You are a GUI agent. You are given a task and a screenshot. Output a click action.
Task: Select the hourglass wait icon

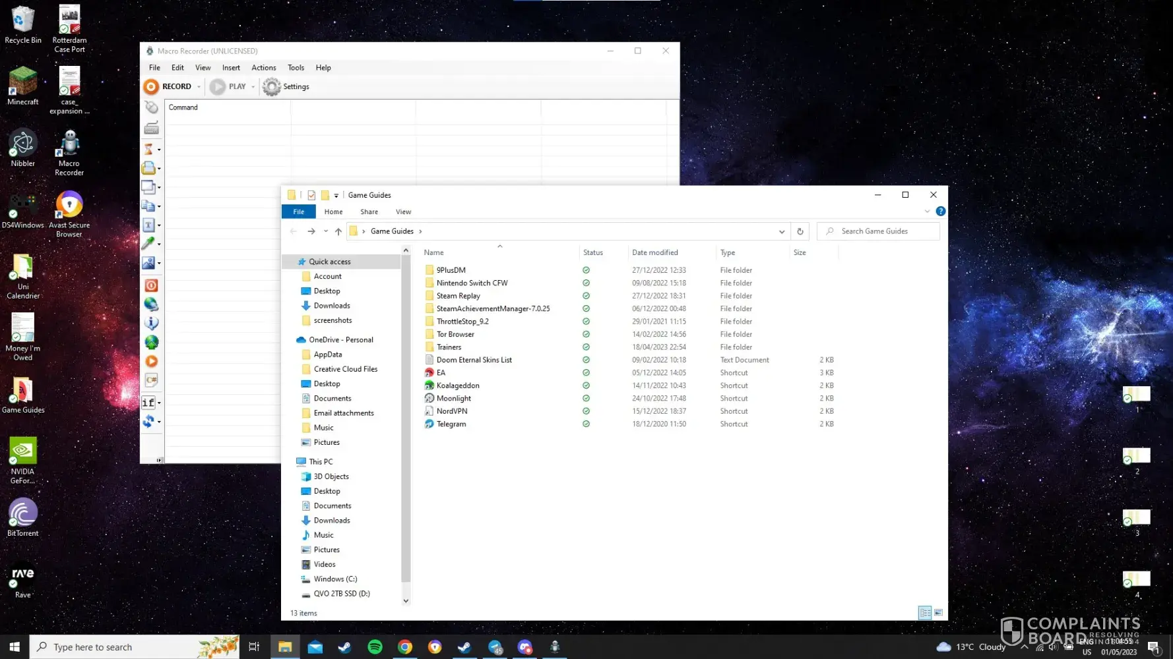[149, 150]
